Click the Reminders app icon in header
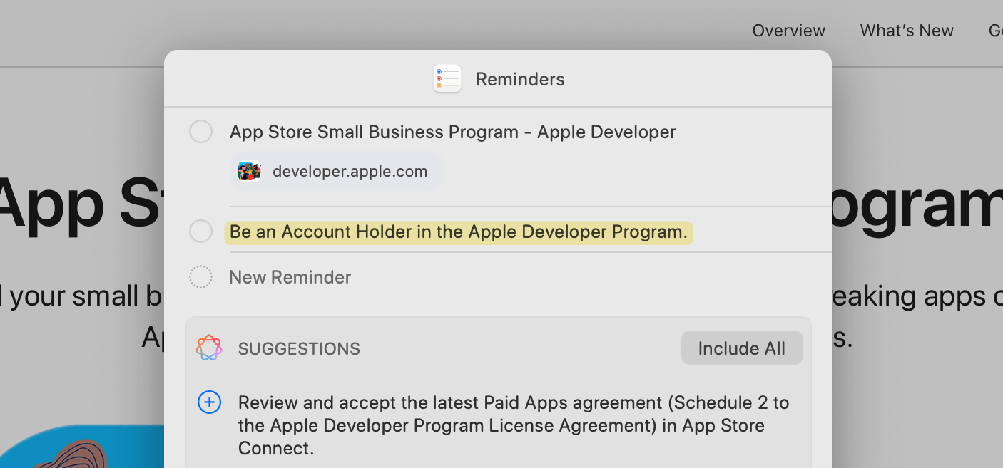 pyautogui.click(x=447, y=79)
